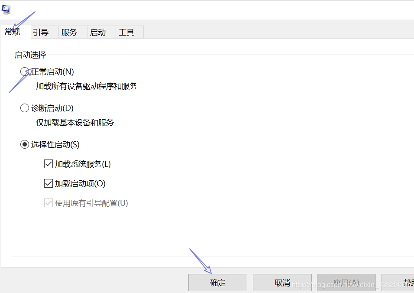Click the 仅加载基本设备和服务 description text
Image resolution: width=414 pixels, height=293 pixels.
point(75,123)
